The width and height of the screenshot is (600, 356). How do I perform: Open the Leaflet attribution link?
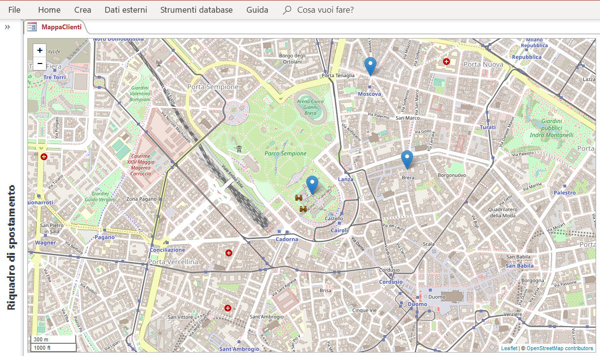coord(509,348)
